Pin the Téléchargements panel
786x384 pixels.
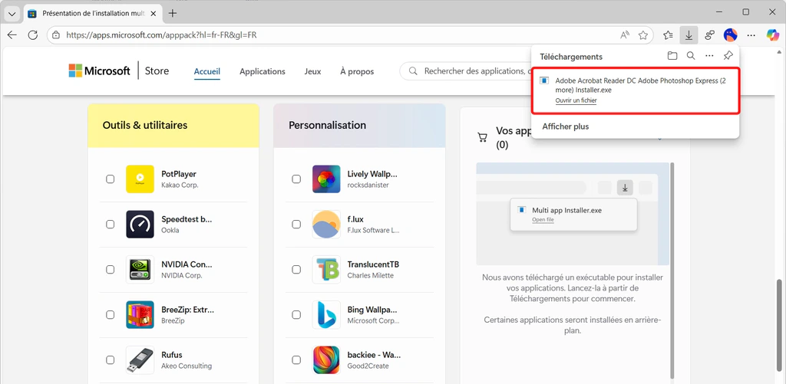(728, 56)
